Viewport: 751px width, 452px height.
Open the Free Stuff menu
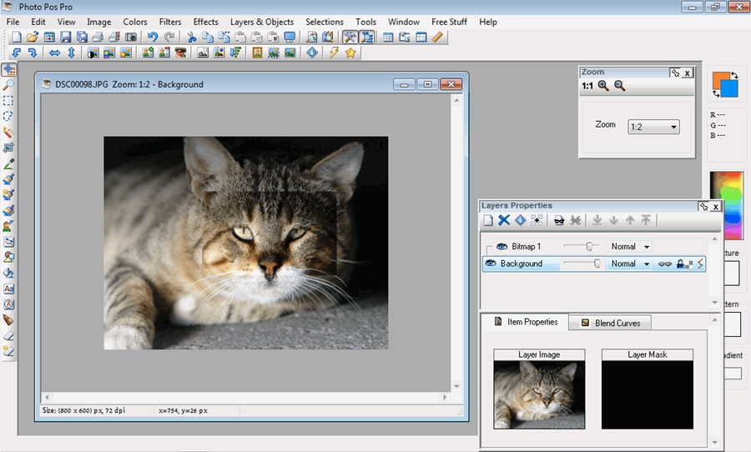449,22
